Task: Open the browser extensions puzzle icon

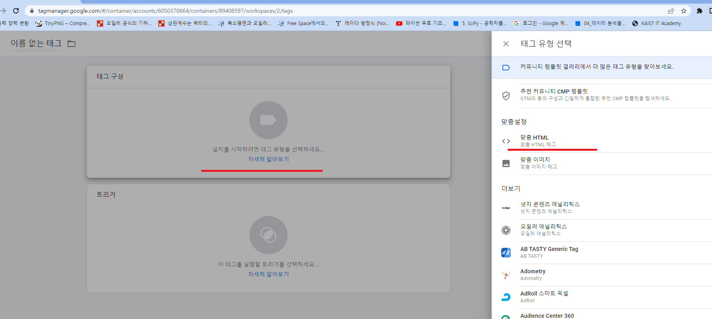Action: tap(700, 11)
